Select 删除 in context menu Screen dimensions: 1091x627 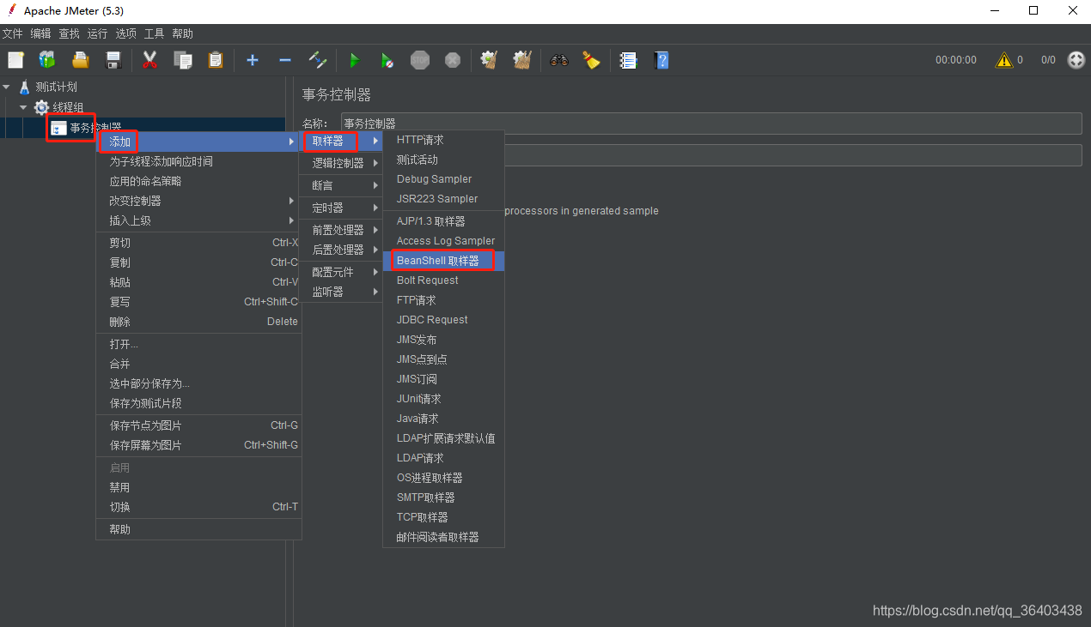[x=198, y=322]
